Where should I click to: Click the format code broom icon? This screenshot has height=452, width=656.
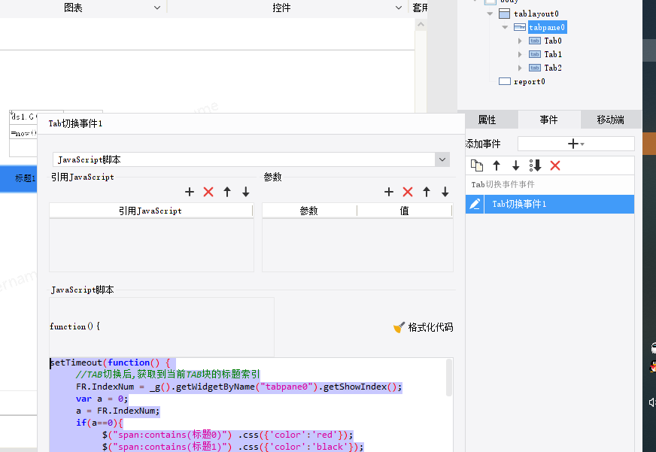click(399, 327)
